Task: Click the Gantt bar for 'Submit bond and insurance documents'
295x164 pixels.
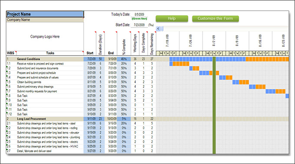Action: point(194,68)
